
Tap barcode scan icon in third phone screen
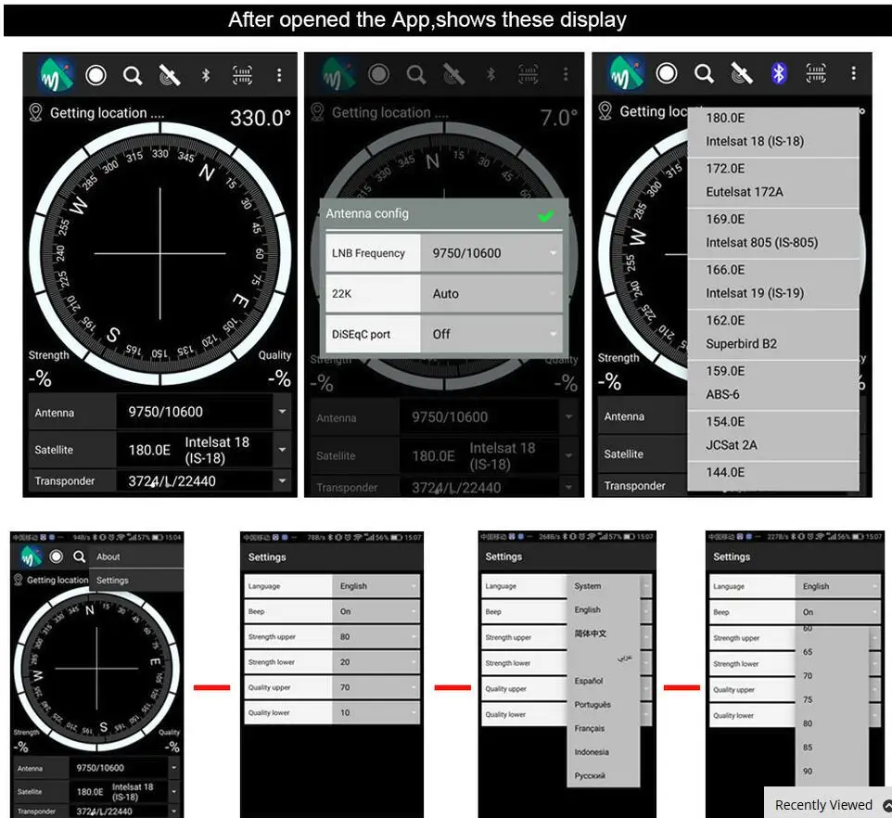pos(816,73)
